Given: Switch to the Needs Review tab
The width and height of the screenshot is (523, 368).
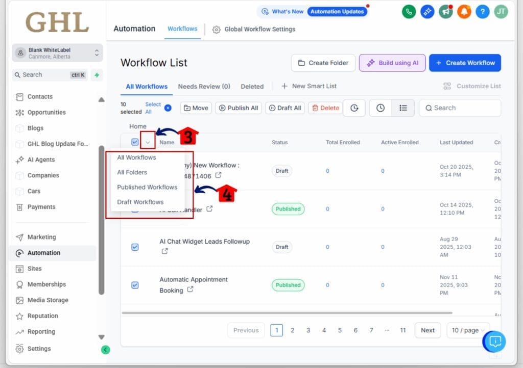Looking at the screenshot, I should tap(204, 86).
